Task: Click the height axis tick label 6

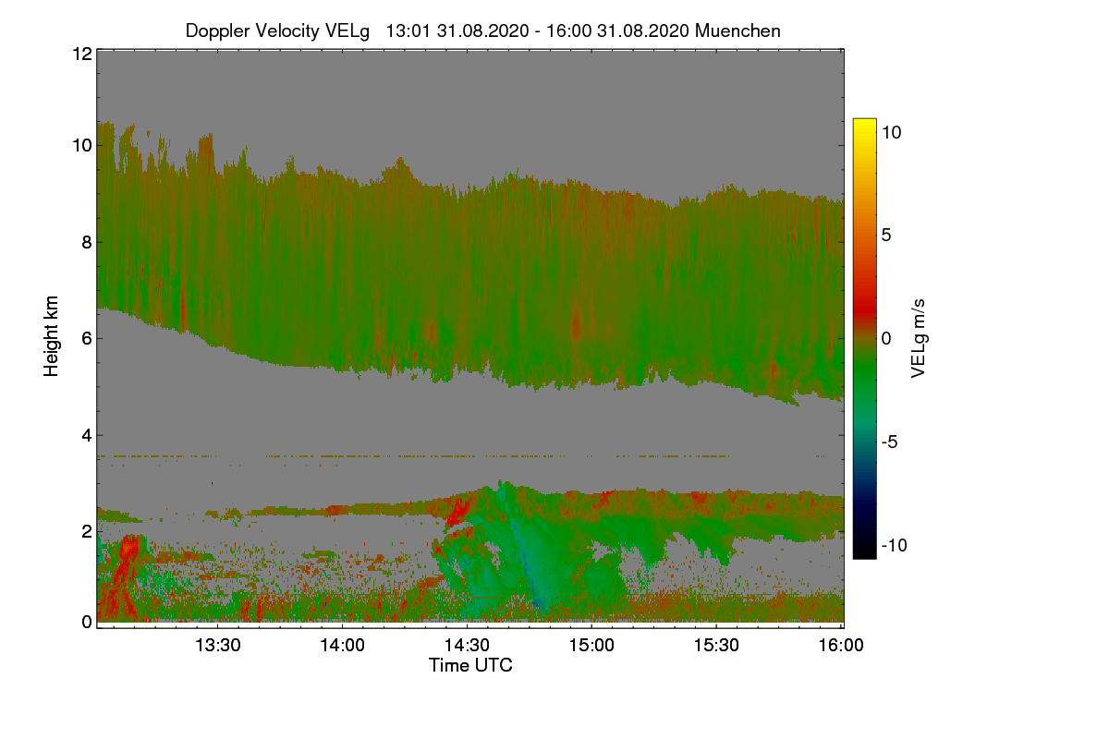Action: pos(87,338)
